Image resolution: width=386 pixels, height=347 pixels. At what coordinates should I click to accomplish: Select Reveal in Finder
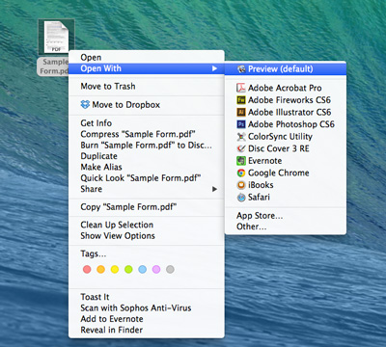click(x=147, y=330)
